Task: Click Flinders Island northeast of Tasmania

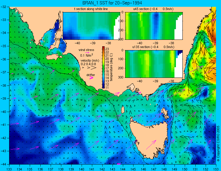Action: click(165, 113)
